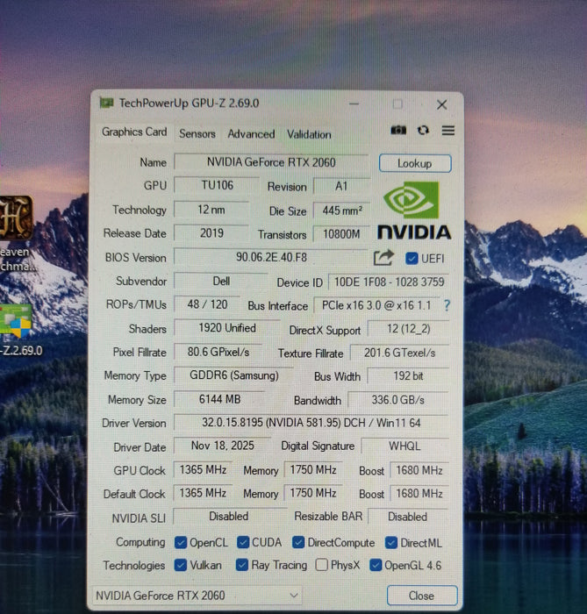
Task: Click the Memory Size value 6144 MB
Action: 219,399
